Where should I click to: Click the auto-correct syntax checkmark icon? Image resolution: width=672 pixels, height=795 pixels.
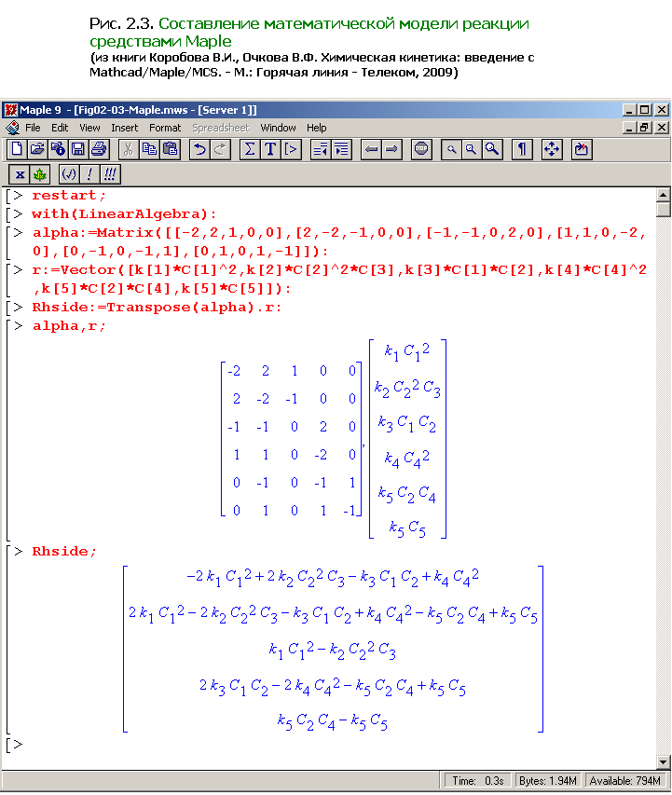[x=68, y=175]
